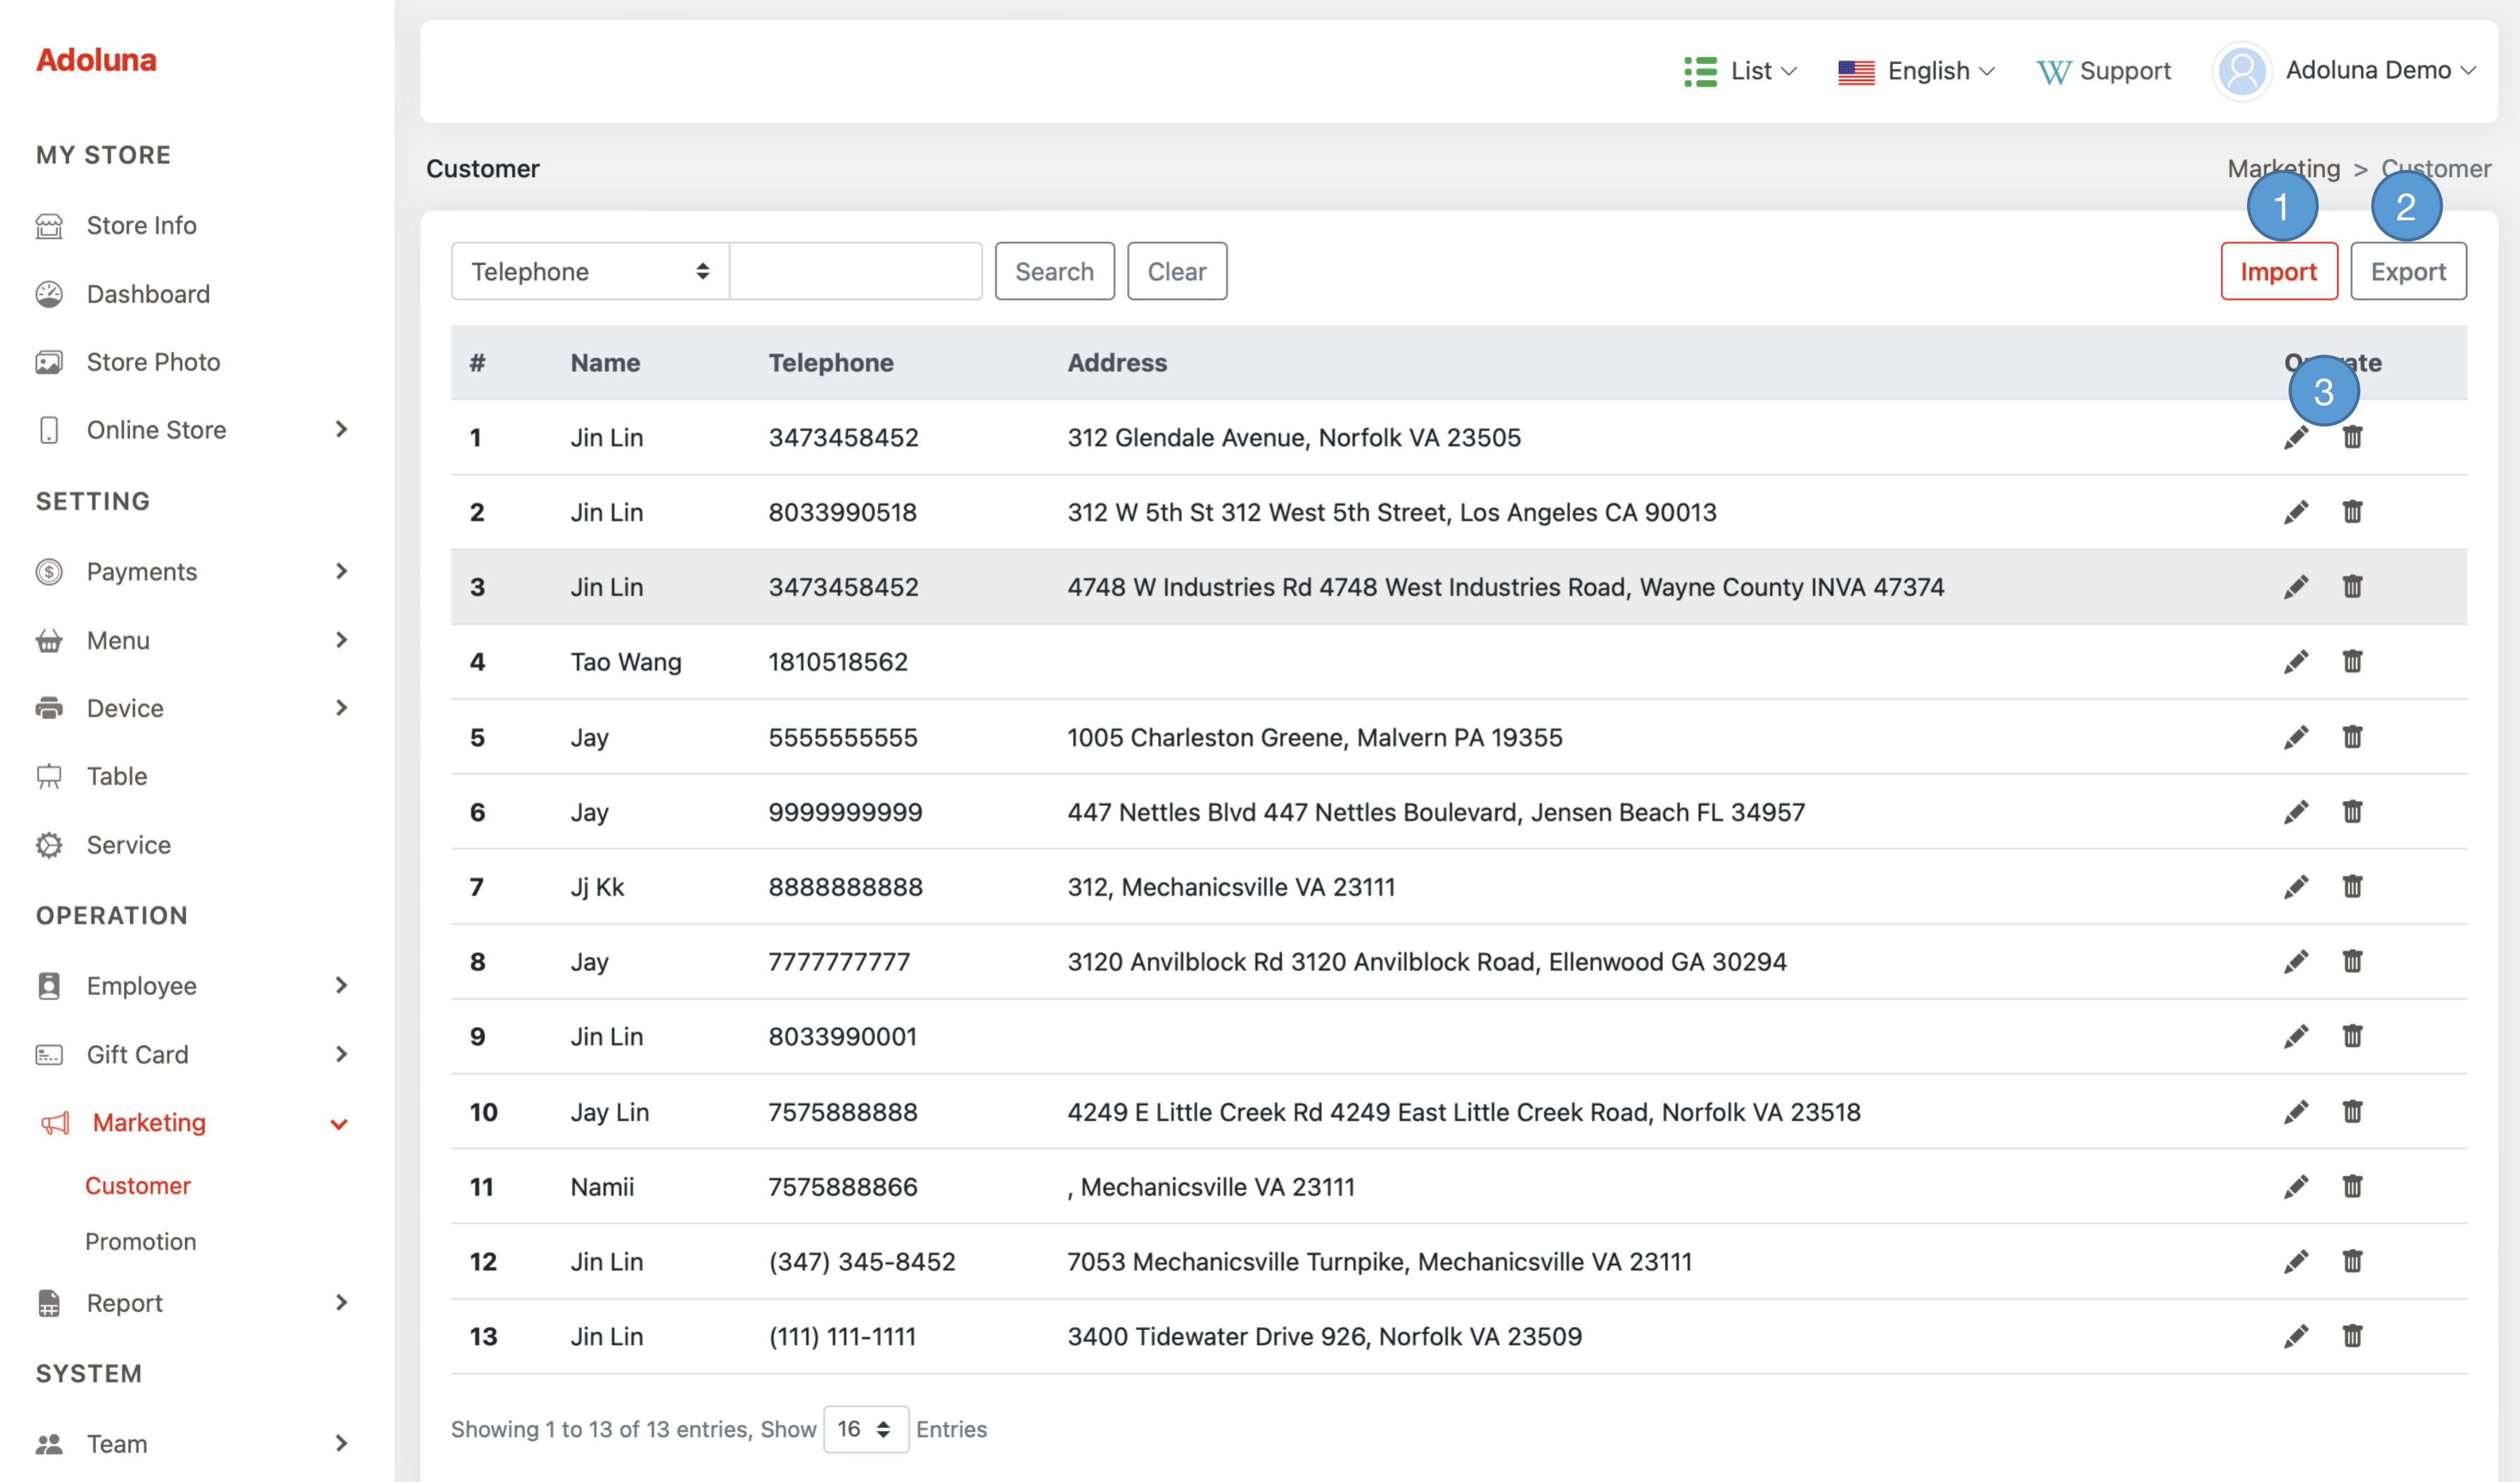Expand the Device submenu
The height and width of the screenshot is (1482, 2520).
[x=341, y=708]
